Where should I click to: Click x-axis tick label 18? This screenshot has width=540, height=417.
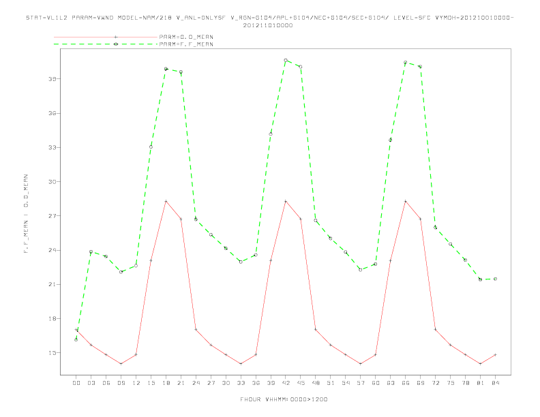[x=166, y=383]
